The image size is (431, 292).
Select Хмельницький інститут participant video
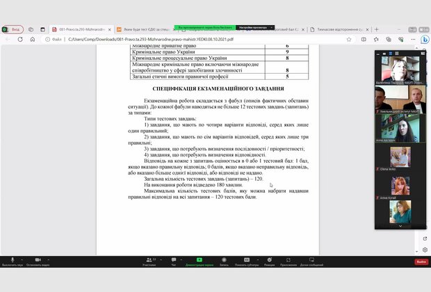[400, 99]
